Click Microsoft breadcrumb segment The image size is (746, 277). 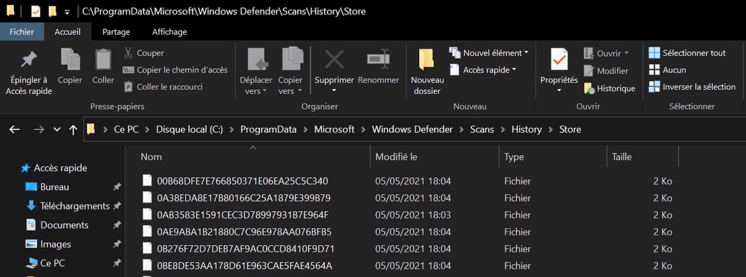pyautogui.click(x=334, y=129)
